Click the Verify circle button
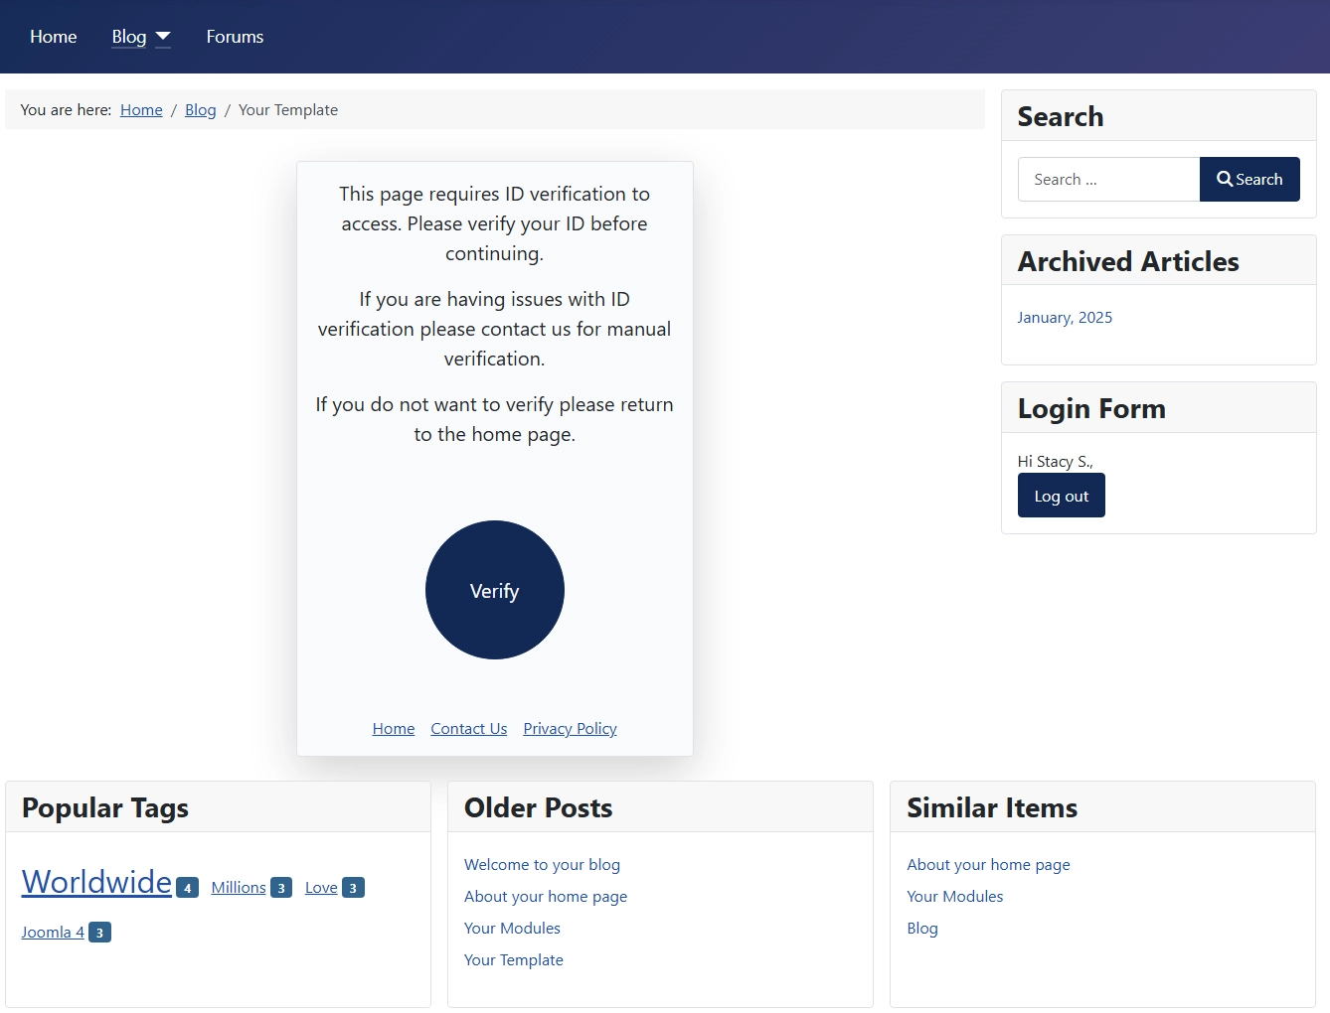Viewport: 1330px width, 1013px height. [x=494, y=590]
